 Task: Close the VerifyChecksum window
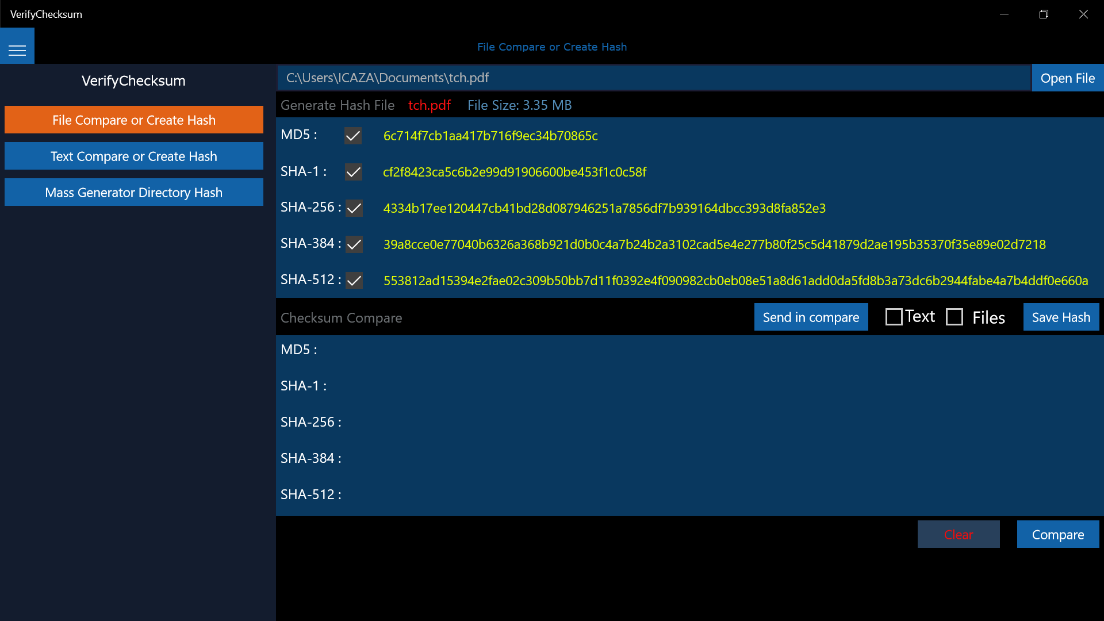1083,14
